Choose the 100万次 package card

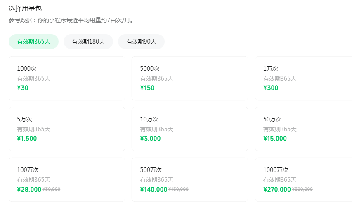click(x=67, y=179)
